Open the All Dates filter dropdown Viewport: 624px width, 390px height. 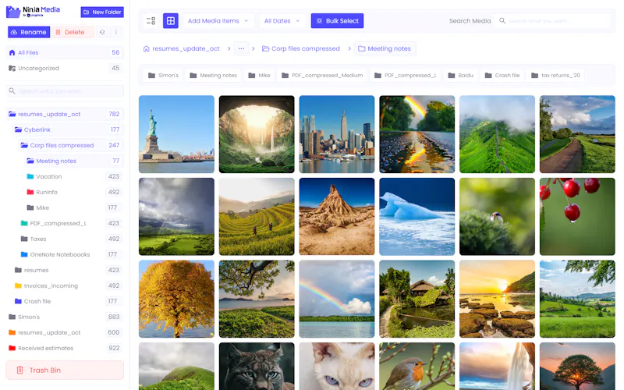pyautogui.click(x=282, y=21)
